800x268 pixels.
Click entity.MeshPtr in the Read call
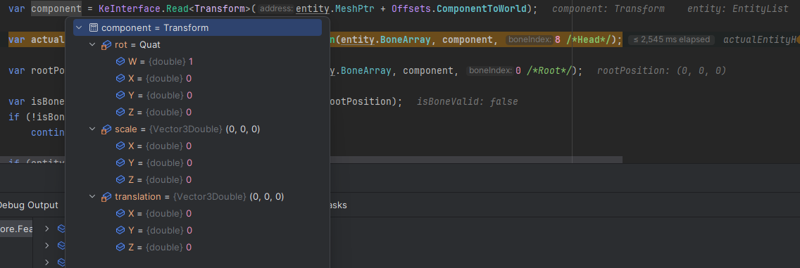tap(335, 8)
